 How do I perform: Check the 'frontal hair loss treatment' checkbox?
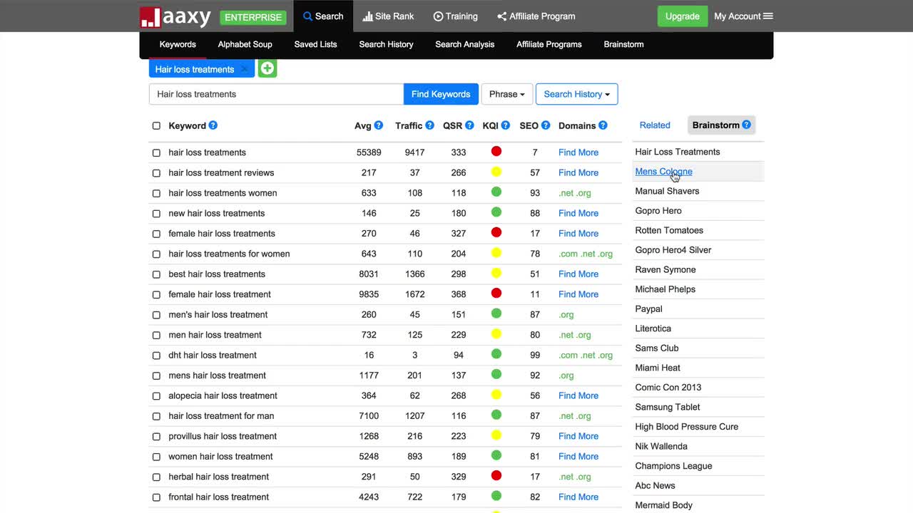coord(156,497)
